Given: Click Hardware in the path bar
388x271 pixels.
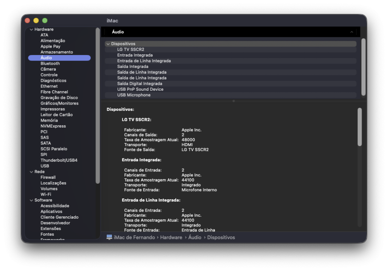Looking at the screenshot, I should point(171,237).
